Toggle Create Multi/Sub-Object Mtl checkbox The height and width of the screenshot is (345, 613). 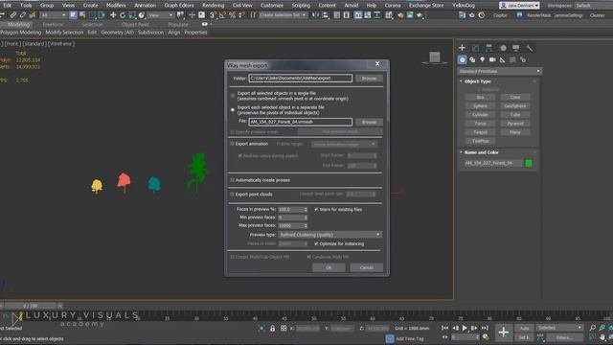click(x=232, y=257)
